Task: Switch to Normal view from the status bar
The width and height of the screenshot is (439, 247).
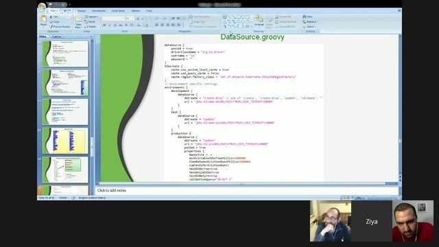Action: click(344, 198)
